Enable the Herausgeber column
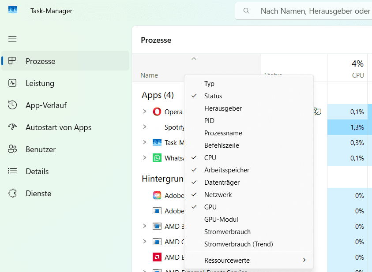This screenshot has height=272, width=372. (249, 108)
